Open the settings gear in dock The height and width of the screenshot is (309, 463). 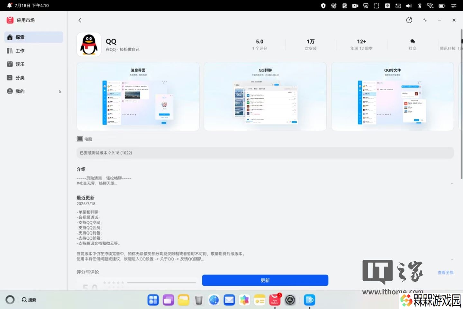(x=290, y=300)
